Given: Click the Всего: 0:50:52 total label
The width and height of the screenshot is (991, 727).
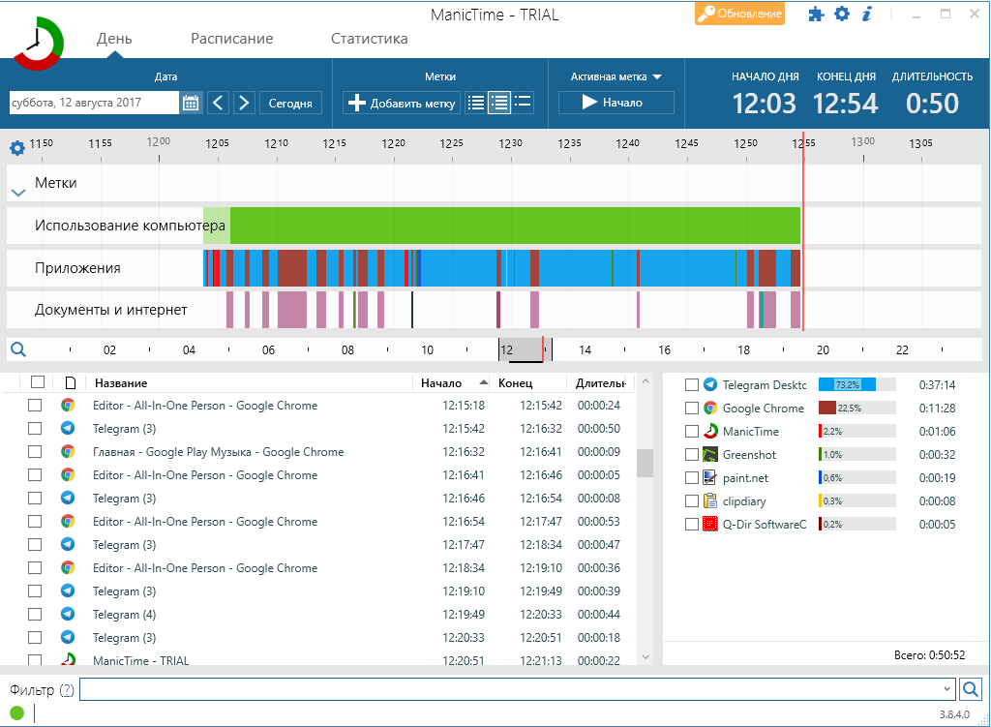Looking at the screenshot, I should [x=929, y=655].
